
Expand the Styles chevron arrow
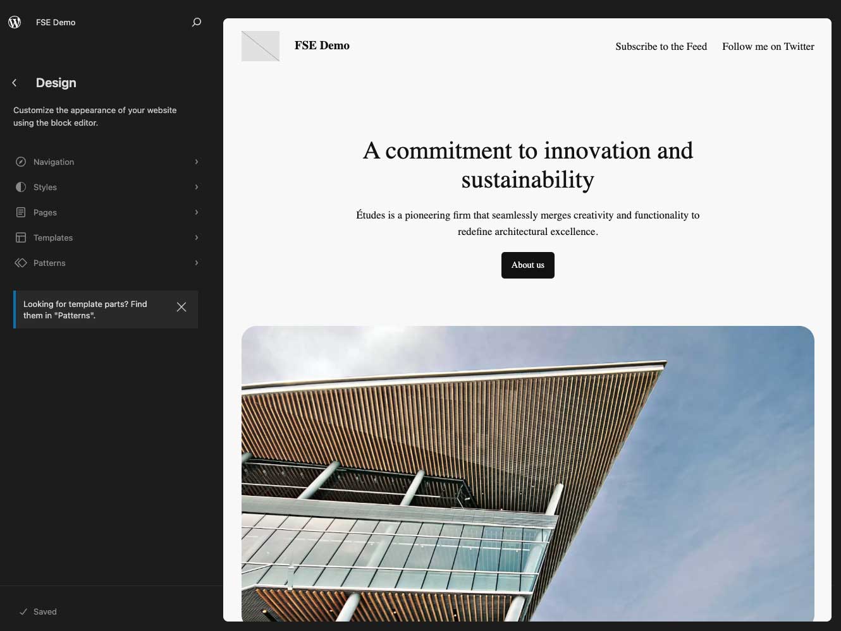(x=197, y=187)
